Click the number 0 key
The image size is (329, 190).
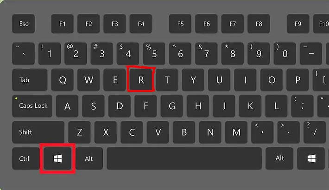285,53
